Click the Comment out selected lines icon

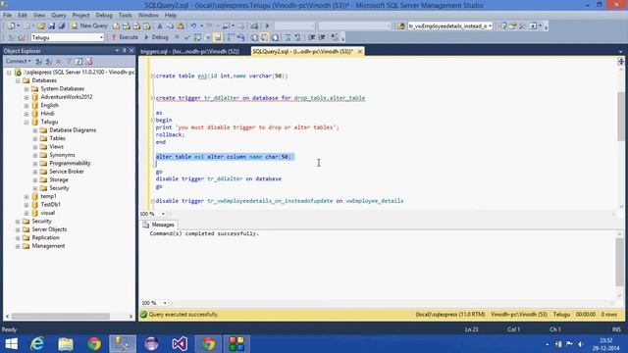[x=288, y=37]
